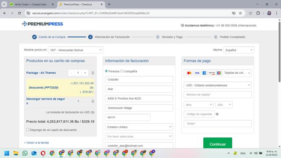Click the email field cristofer_atar@hotmail.com

139,145
